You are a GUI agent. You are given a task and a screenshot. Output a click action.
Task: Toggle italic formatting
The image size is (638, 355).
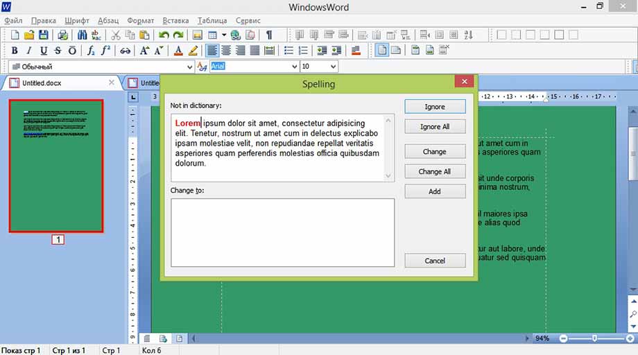[29, 51]
